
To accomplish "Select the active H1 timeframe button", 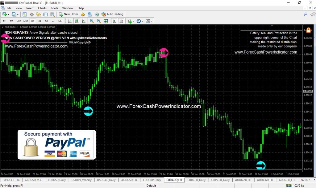I will coord(33,21).
